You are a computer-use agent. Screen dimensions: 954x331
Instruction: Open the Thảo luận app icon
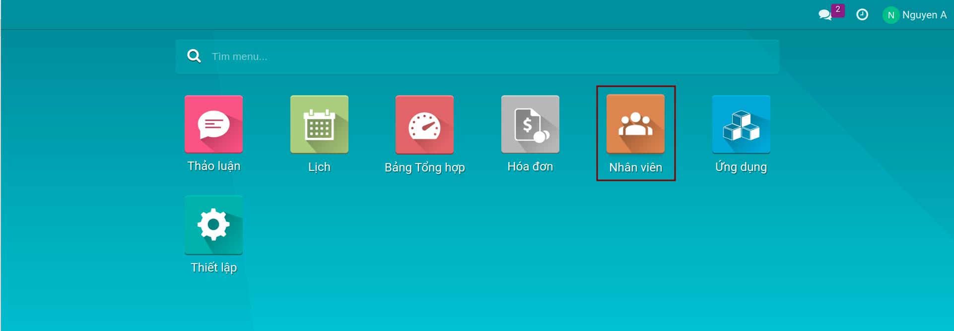213,124
